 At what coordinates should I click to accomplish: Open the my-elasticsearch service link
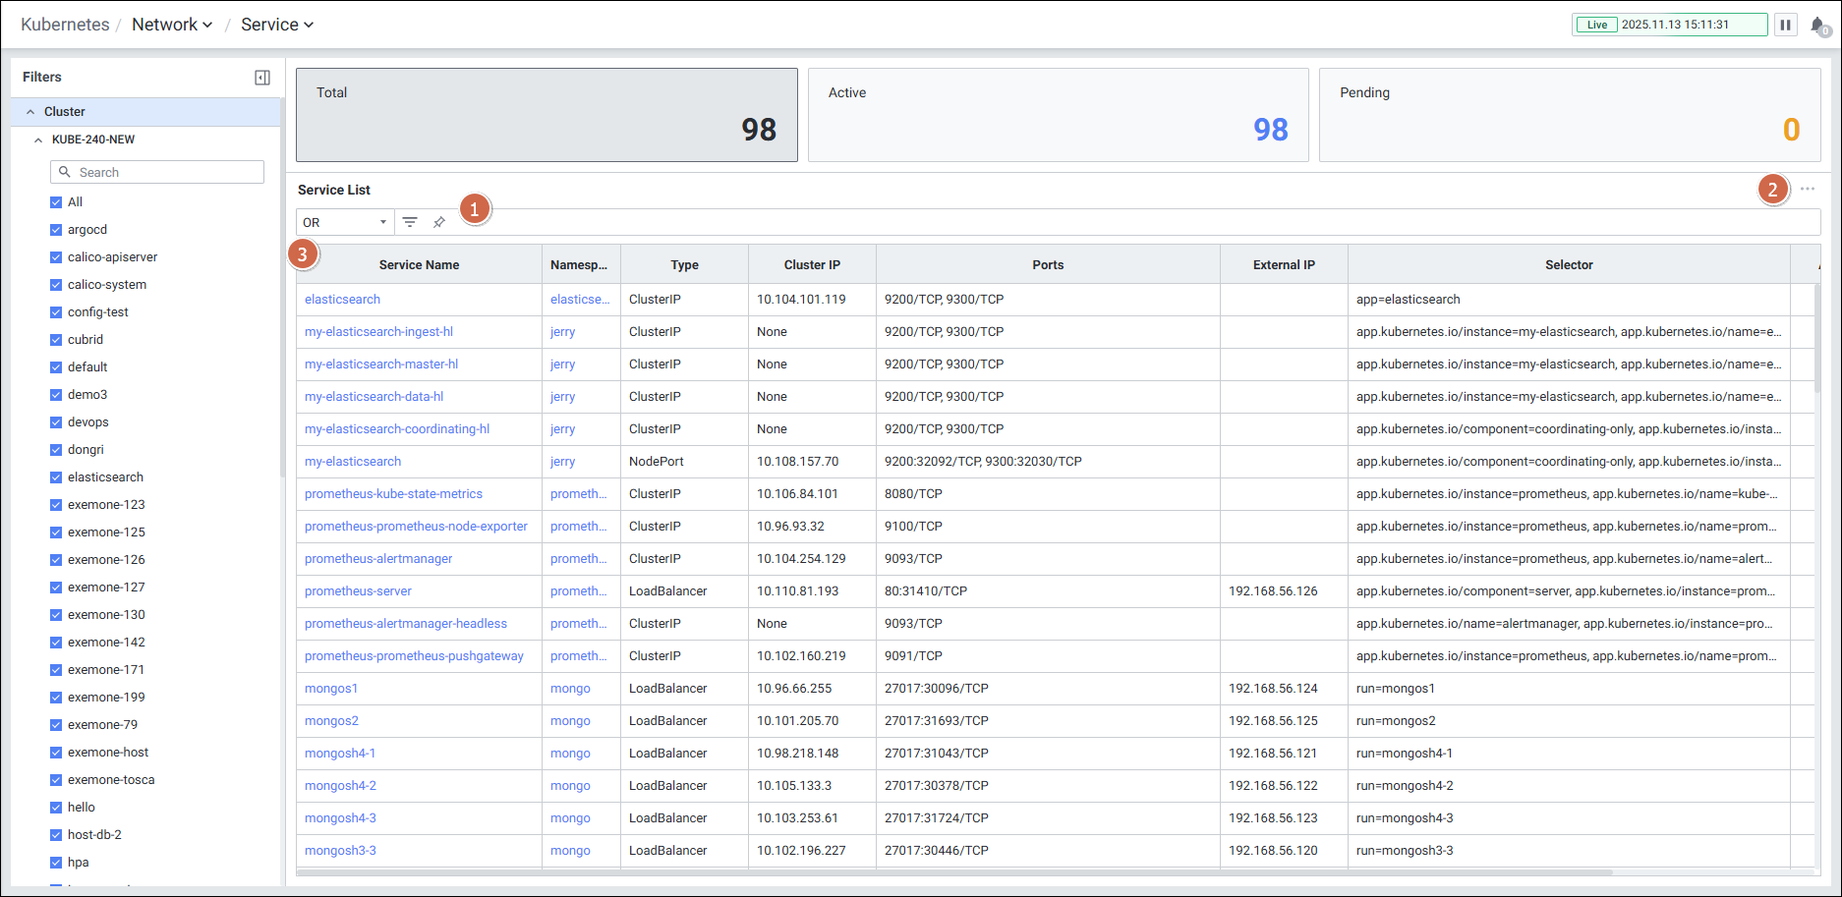[353, 462]
